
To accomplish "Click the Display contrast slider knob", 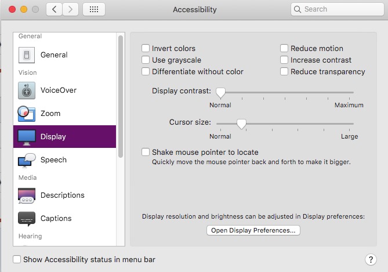I will pyautogui.click(x=220, y=92).
